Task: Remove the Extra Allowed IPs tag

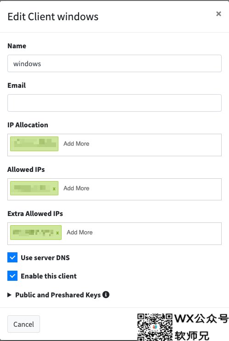Action: (x=57, y=233)
